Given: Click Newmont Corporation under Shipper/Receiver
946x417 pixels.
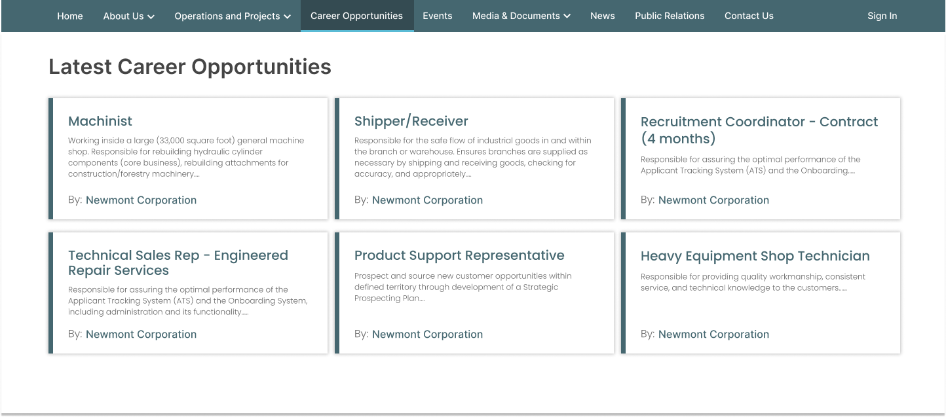Looking at the screenshot, I should pos(427,200).
